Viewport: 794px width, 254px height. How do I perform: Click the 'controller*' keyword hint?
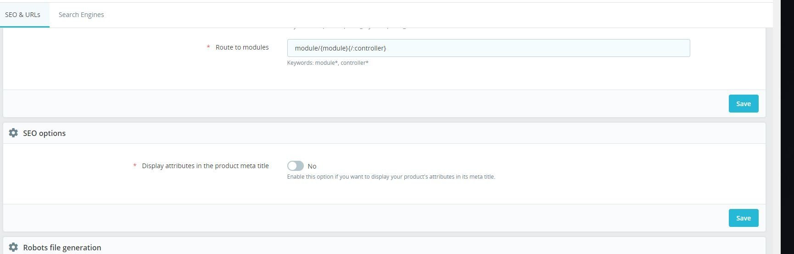coord(354,63)
